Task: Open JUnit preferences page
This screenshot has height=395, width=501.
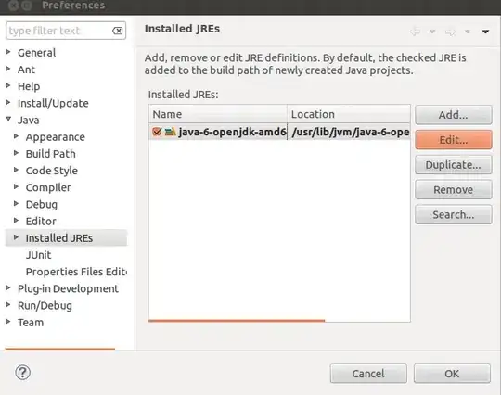Action: coord(38,255)
